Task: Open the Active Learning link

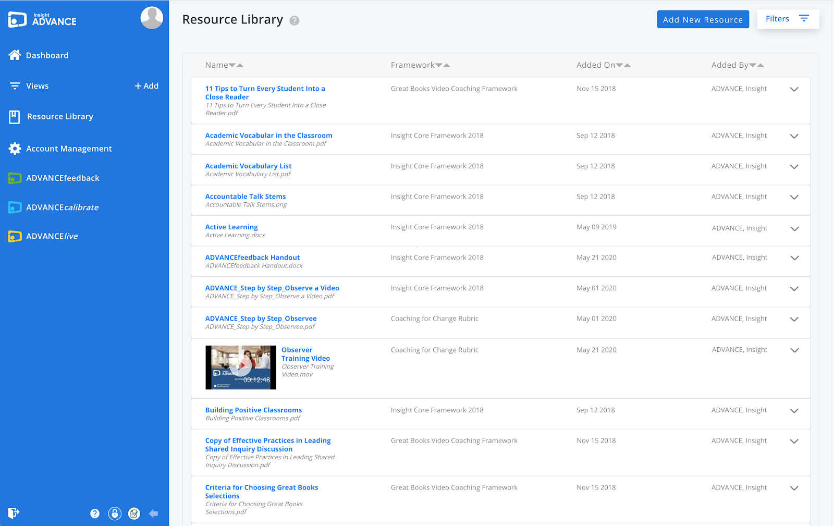Action: 231,227
